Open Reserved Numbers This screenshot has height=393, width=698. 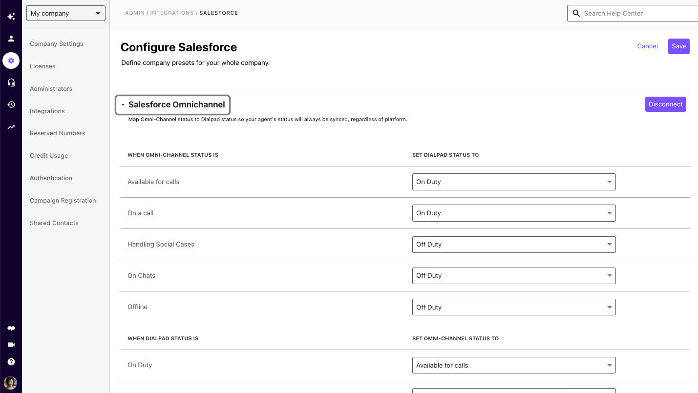(58, 133)
